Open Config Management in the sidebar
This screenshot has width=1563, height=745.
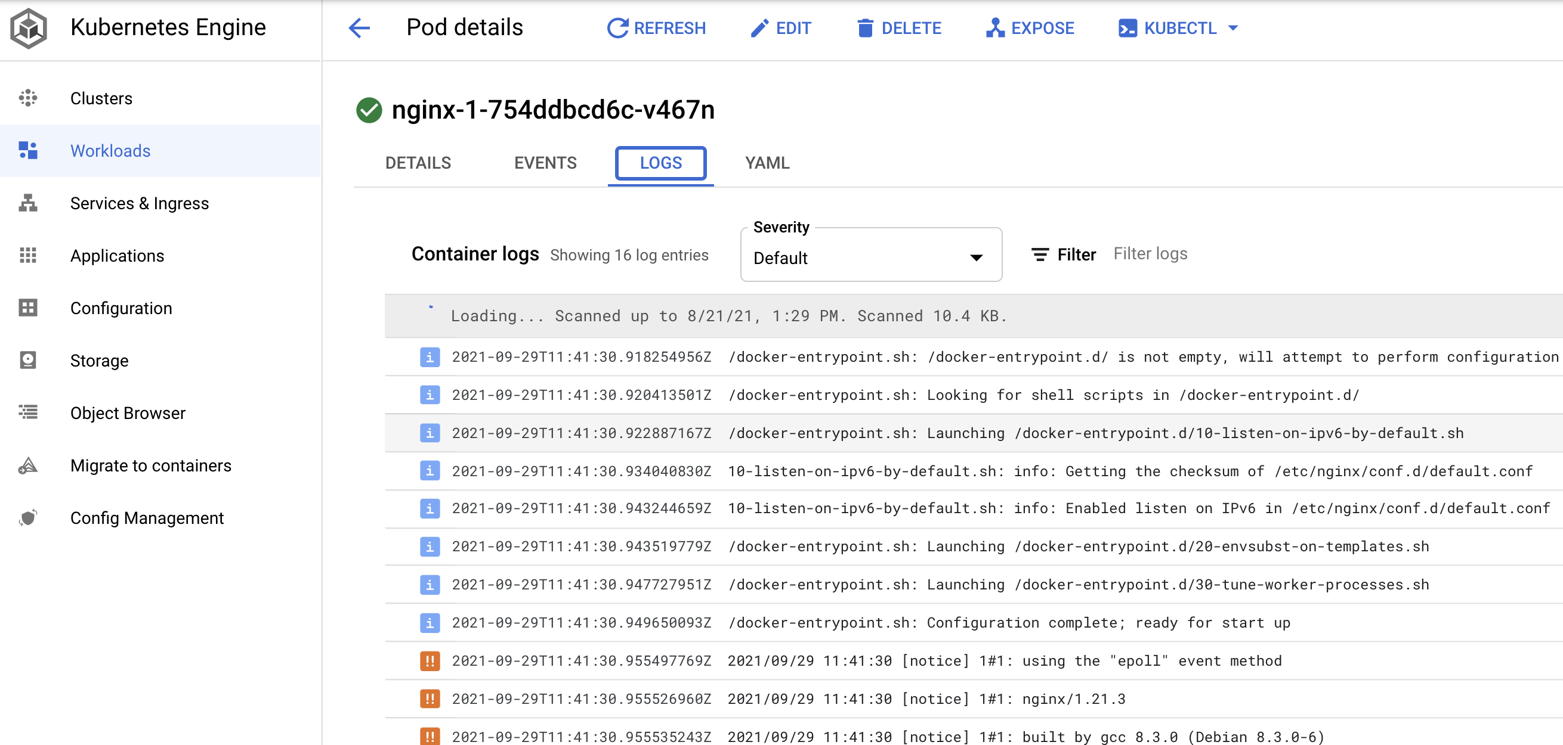147,518
